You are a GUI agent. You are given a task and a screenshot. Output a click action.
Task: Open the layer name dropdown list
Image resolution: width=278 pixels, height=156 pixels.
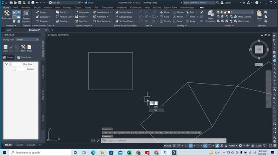[252, 12]
